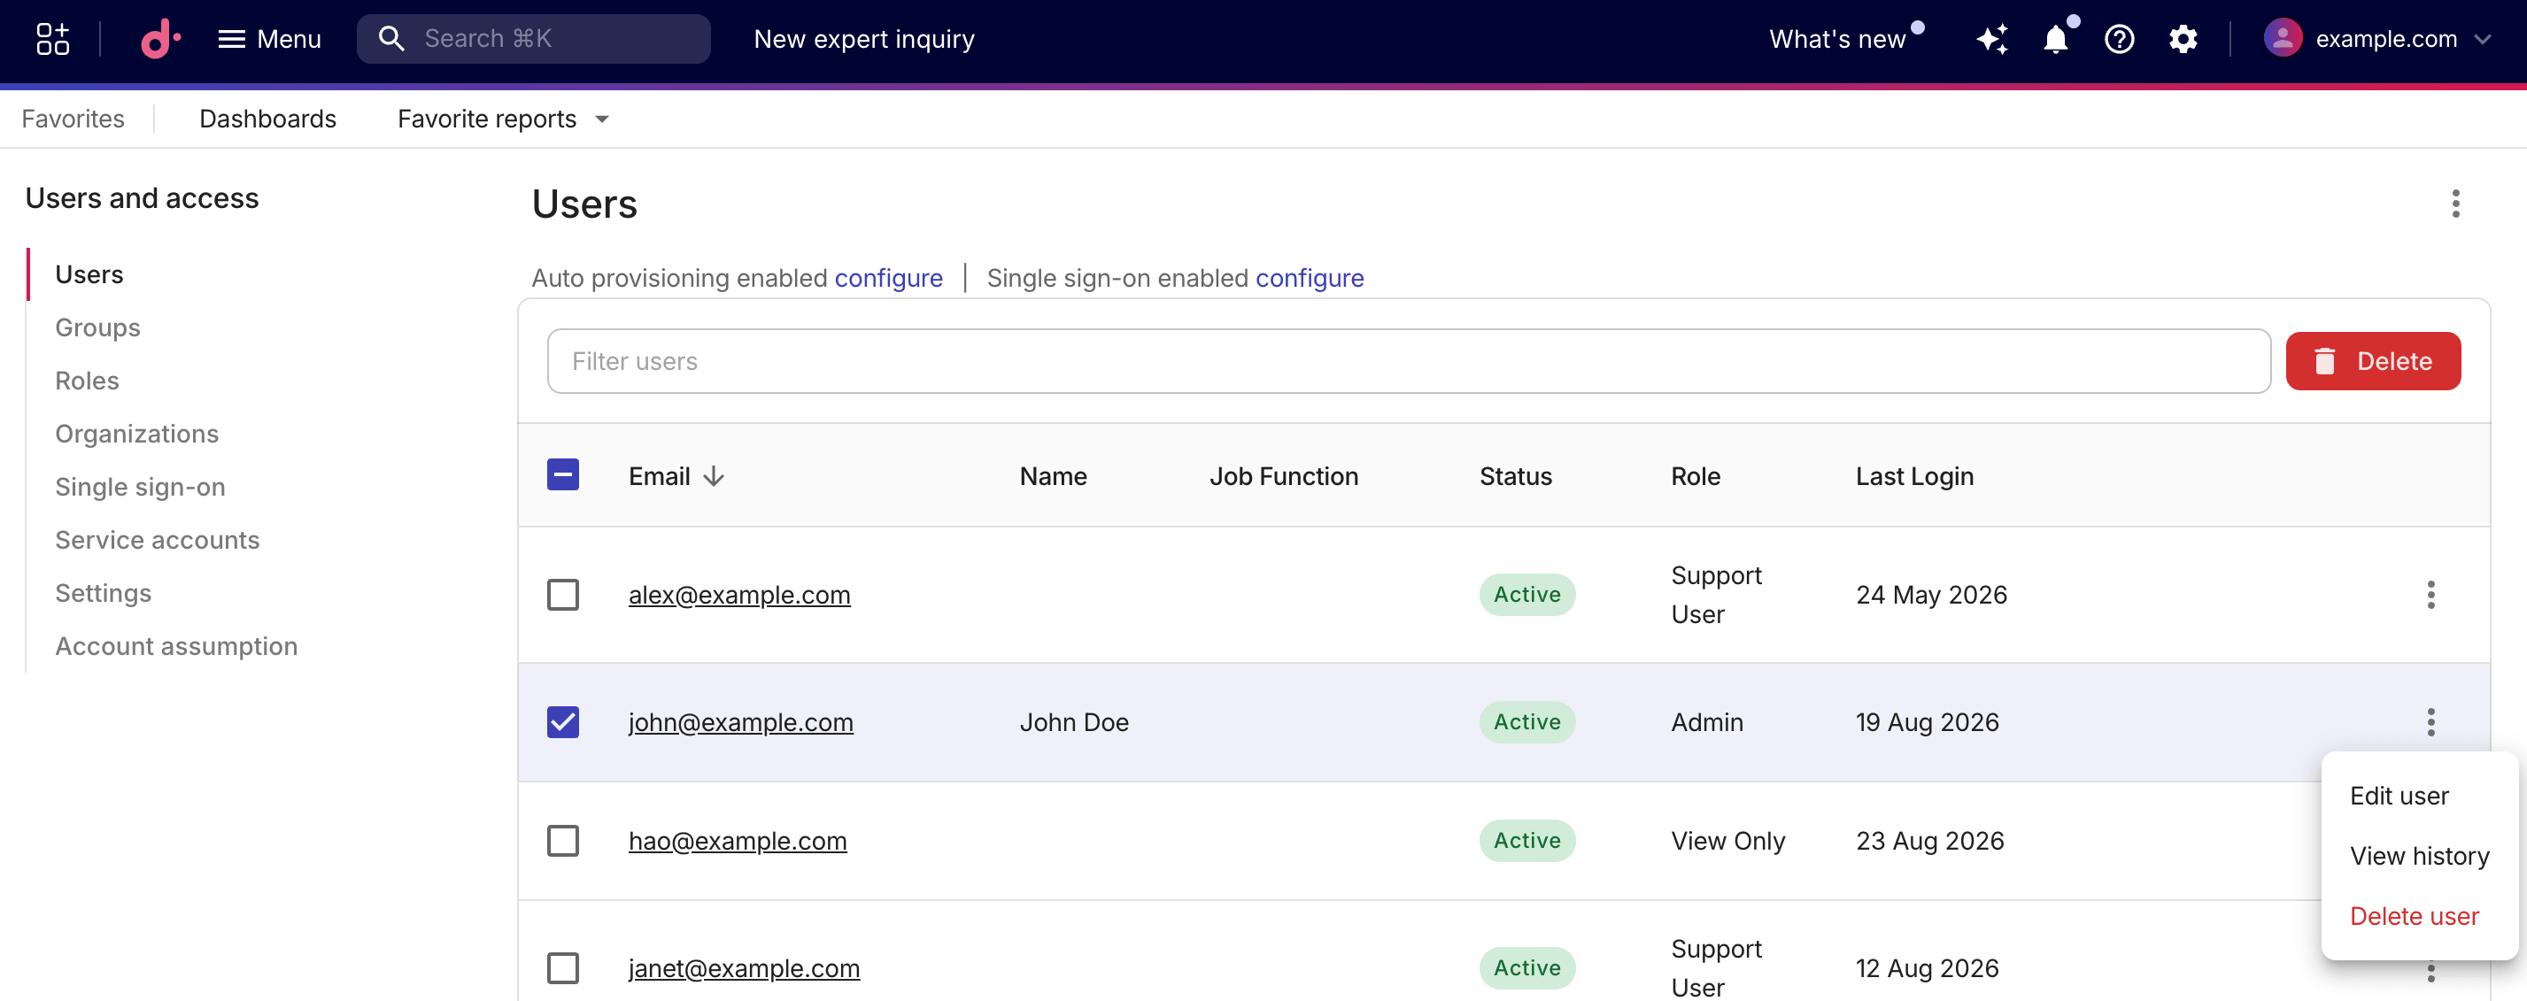
Task: Choose Delete user from the context menu
Action: (x=2413, y=916)
